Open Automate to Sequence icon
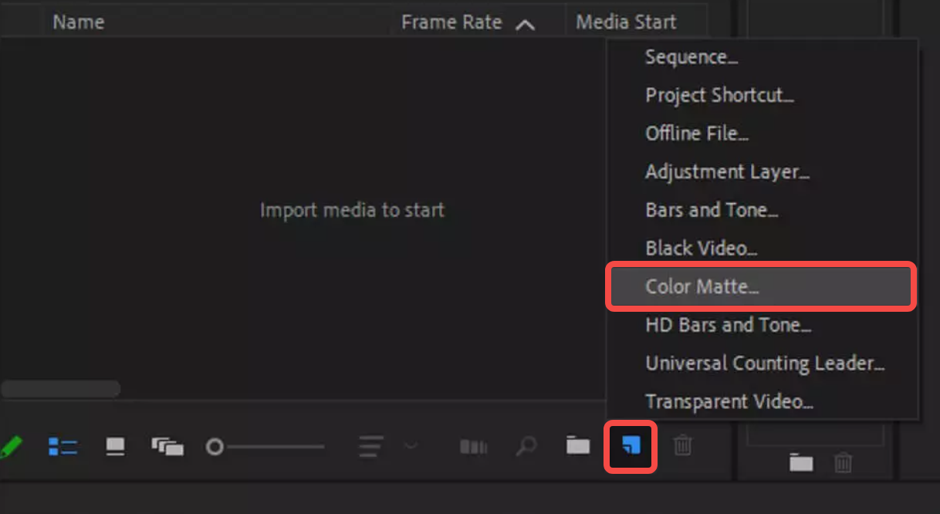Screen dimensions: 940x514 click(472, 446)
